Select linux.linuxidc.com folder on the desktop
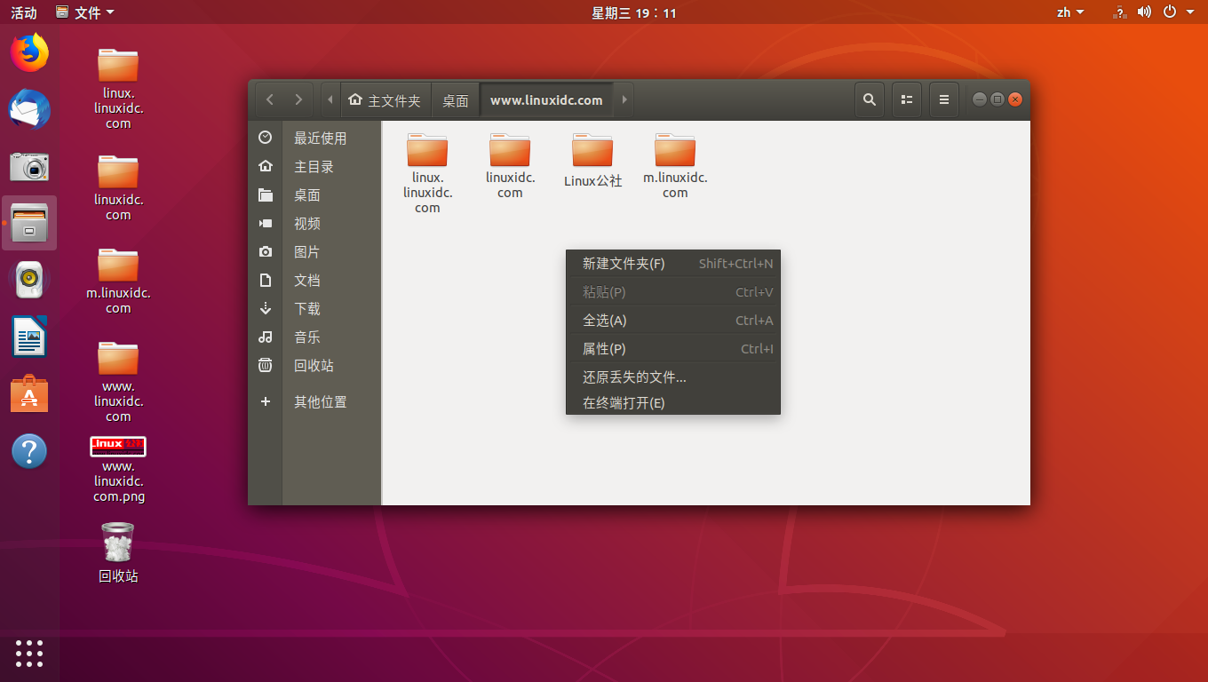 (x=118, y=89)
